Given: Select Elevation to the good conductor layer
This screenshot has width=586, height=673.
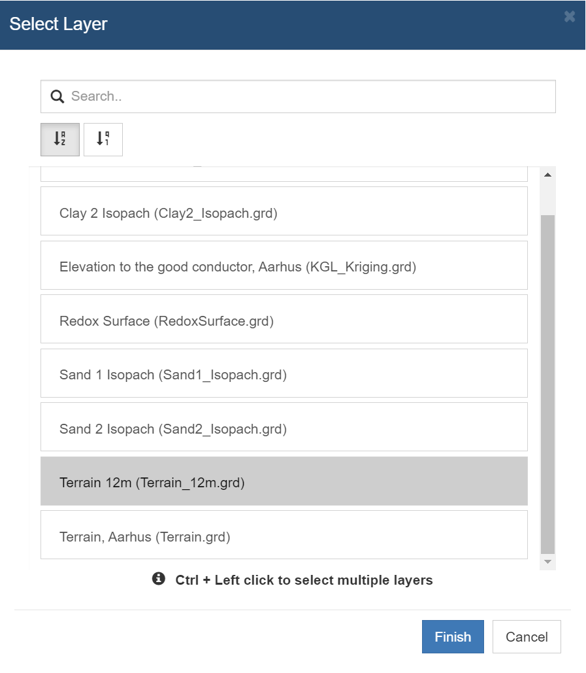Looking at the screenshot, I should pyautogui.click(x=284, y=266).
